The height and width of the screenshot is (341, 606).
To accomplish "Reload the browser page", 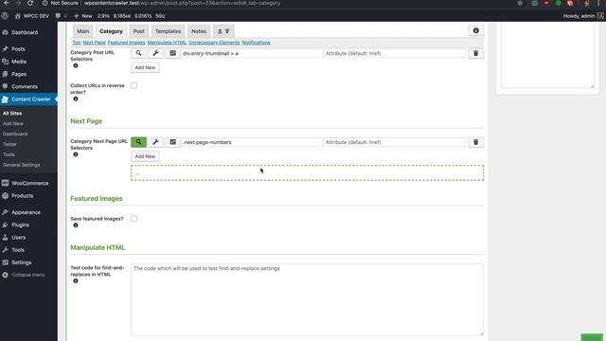I will pos(30,3).
